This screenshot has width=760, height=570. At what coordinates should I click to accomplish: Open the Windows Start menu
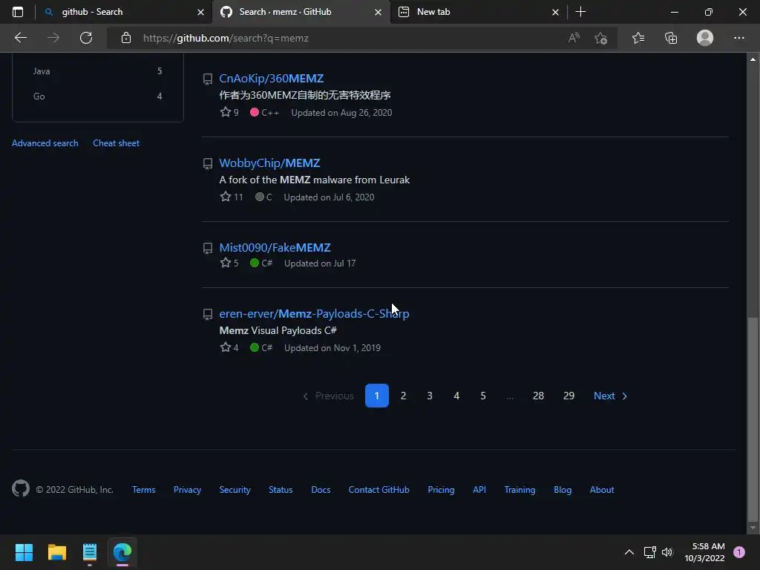[24, 552]
